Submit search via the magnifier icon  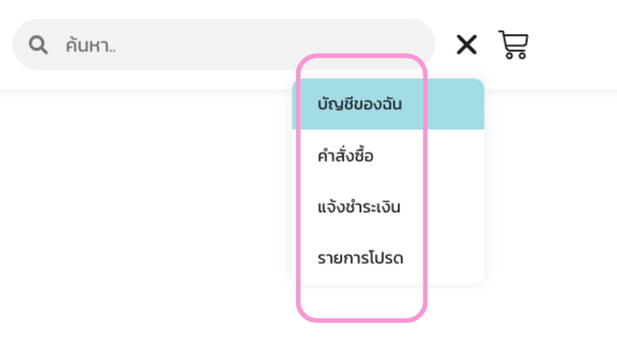39,45
